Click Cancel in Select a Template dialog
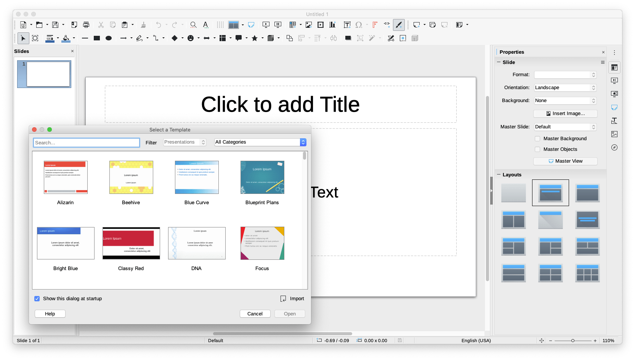This screenshot has width=635, height=360. [255, 314]
